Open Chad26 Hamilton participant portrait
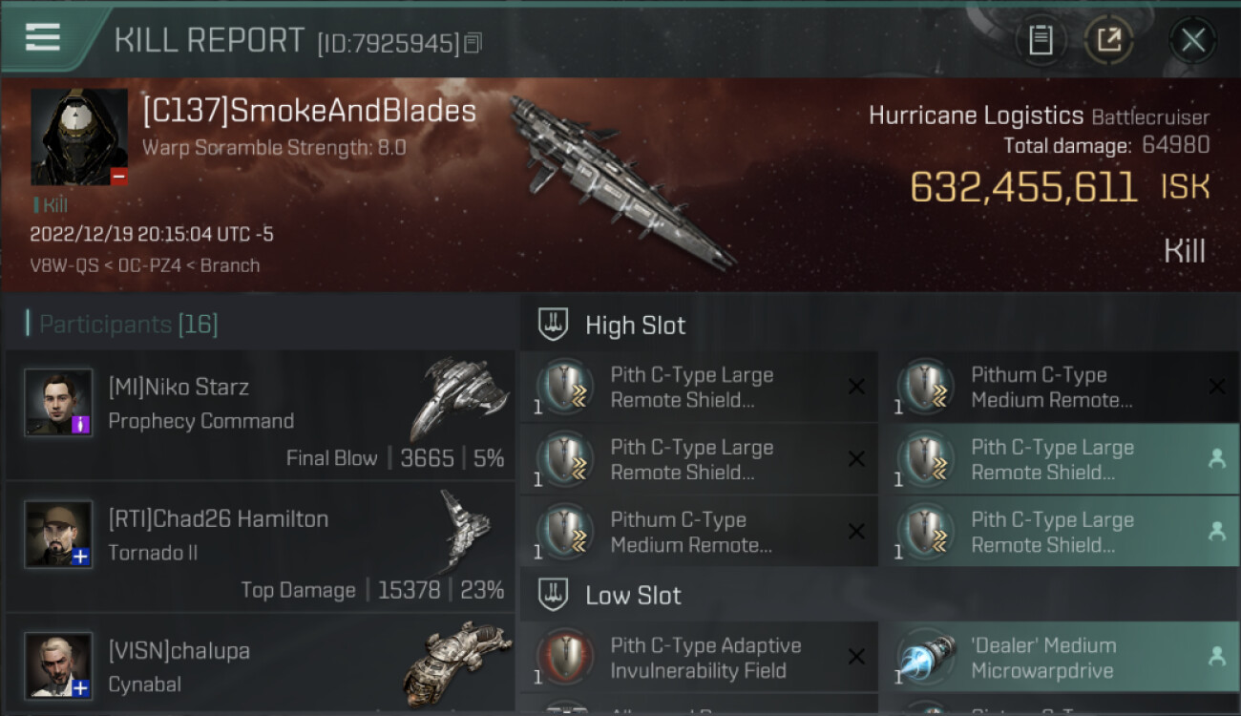 coord(58,535)
